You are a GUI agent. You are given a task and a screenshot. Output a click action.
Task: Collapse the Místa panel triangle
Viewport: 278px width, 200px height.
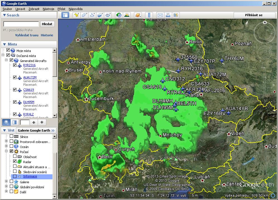click(x=4, y=44)
